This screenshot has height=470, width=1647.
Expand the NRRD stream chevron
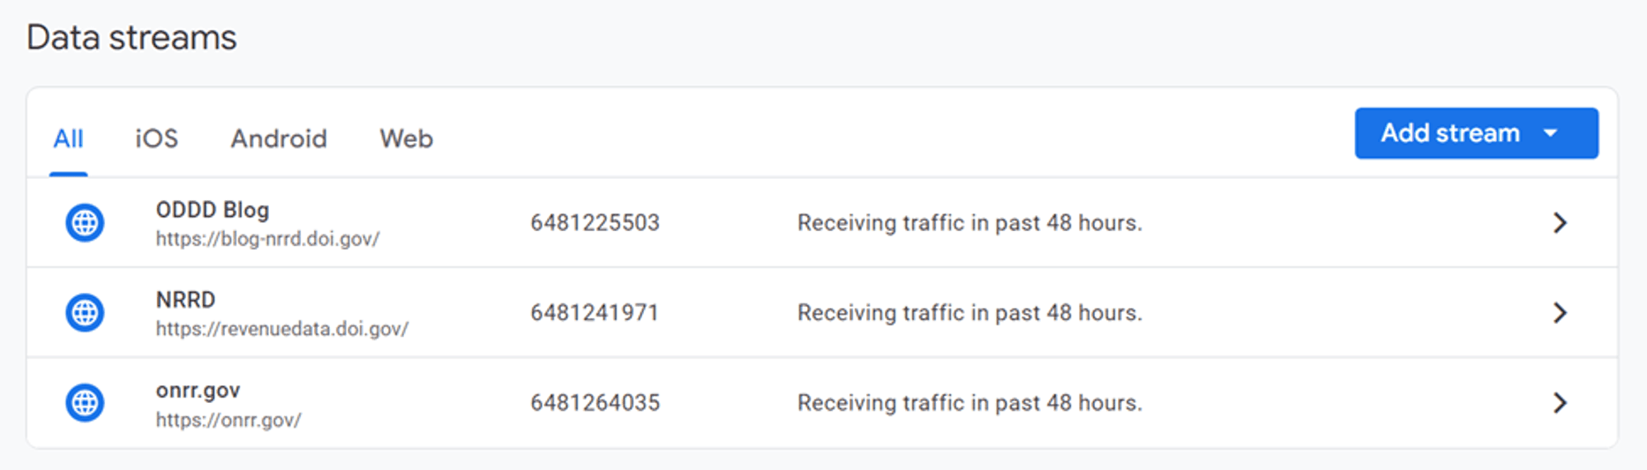pyautogui.click(x=1559, y=312)
